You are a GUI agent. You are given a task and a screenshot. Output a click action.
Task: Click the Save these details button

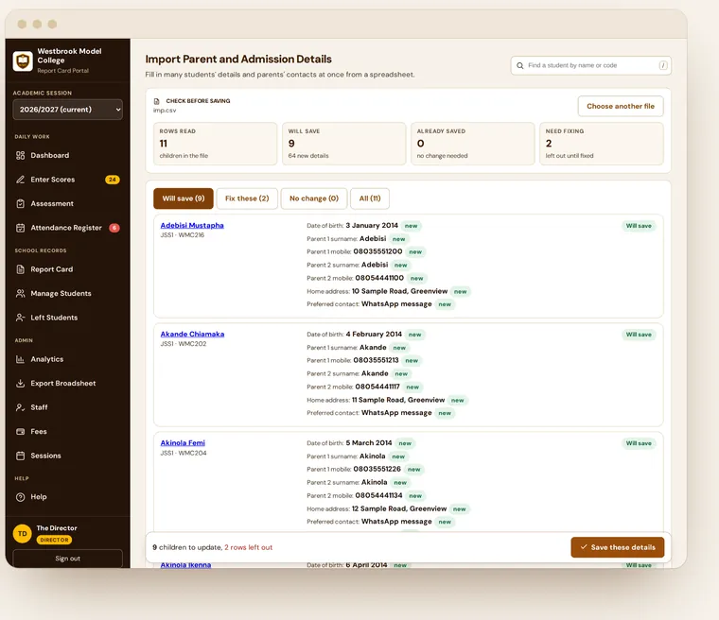618,547
